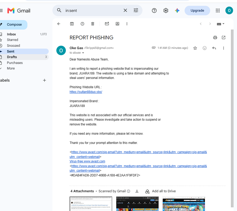Go to the newer message arrow

tap(201, 24)
